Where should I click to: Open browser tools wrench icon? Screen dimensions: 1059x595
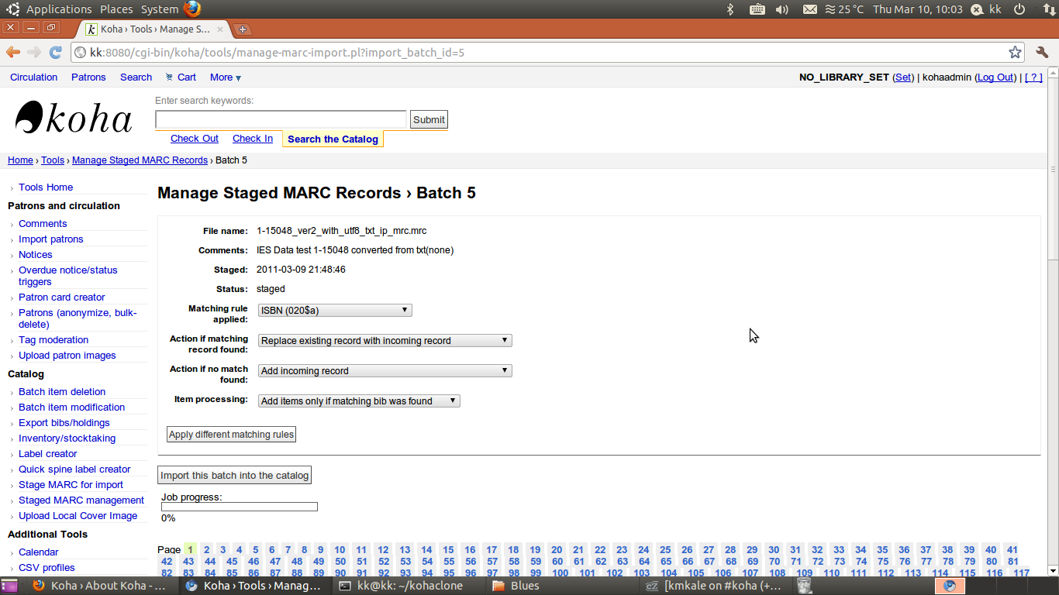coord(1042,53)
